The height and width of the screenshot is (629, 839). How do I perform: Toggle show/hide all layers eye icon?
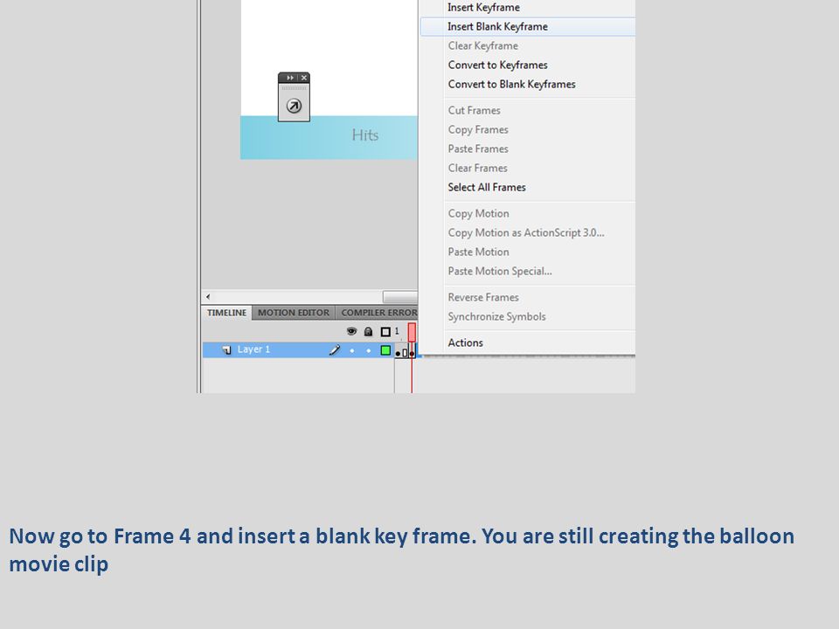click(351, 332)
